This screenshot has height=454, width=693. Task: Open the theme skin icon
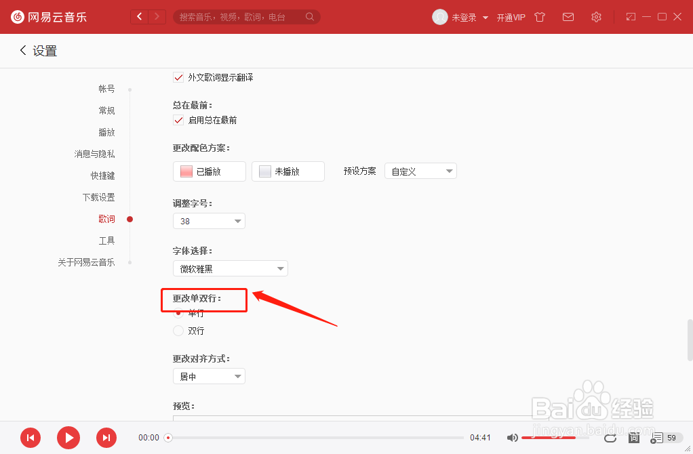coord(539,16)
